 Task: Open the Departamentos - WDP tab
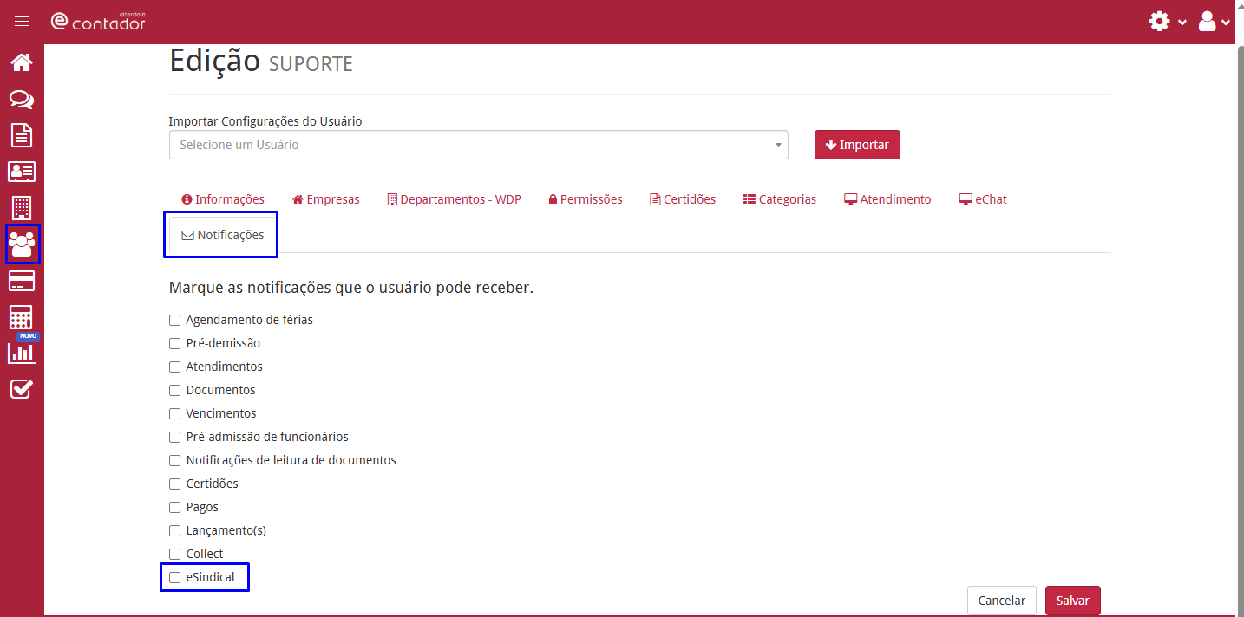[x=454, y=199]
